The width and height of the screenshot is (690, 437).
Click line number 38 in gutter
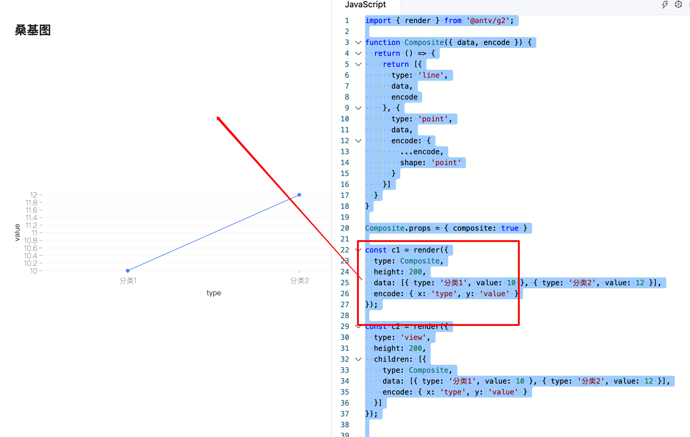click(345, 425)
